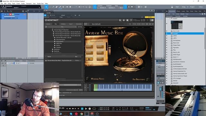Click the Instr Nav button in Kontakt browser
Screen dimensions: 206x116
click(x=80, y=27)
